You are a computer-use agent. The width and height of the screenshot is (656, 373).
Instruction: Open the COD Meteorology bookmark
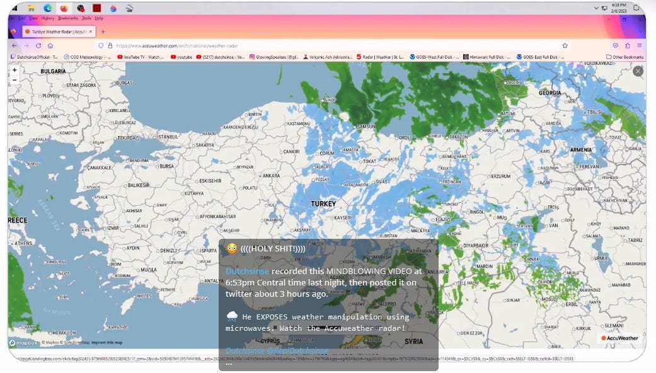[x=87, y=57]
